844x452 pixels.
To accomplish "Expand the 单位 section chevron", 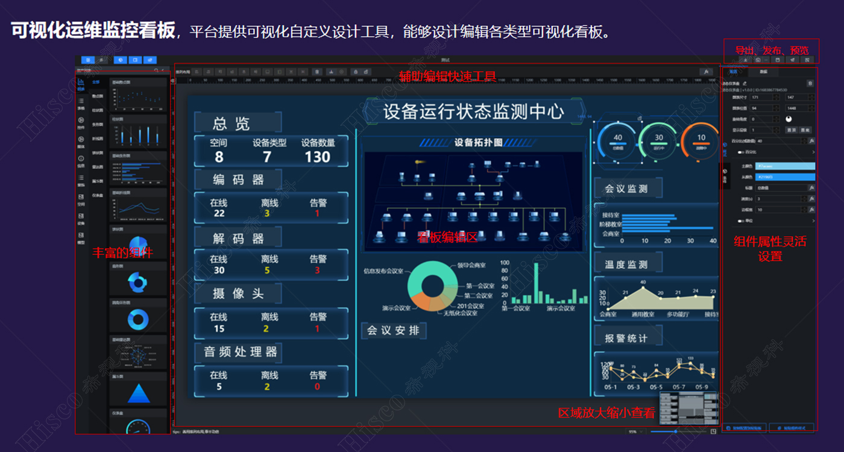I will 812,221.
